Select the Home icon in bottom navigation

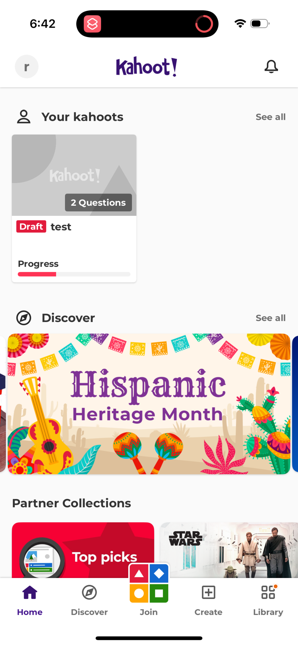coord(30,592)
